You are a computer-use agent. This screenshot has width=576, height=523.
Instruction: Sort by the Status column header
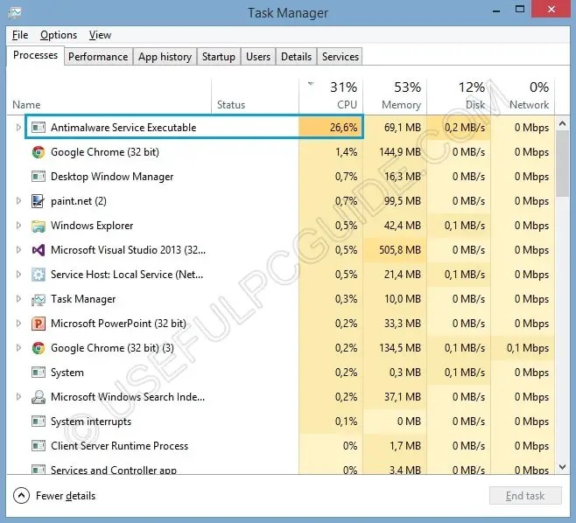(256, 95)
